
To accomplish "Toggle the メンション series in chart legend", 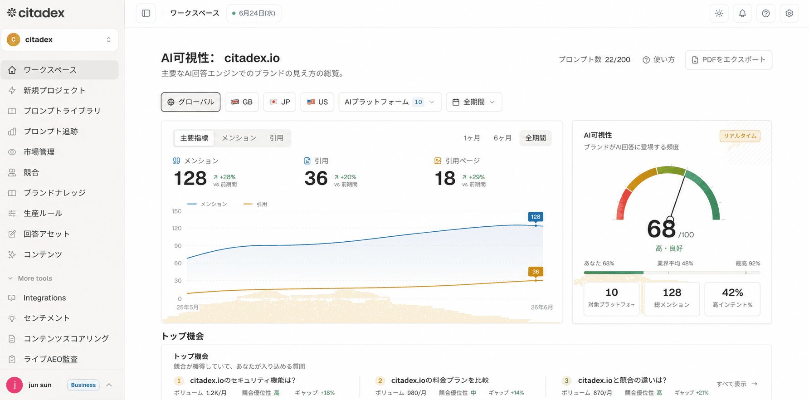I will pyautogui.click(x=207, y=204).
